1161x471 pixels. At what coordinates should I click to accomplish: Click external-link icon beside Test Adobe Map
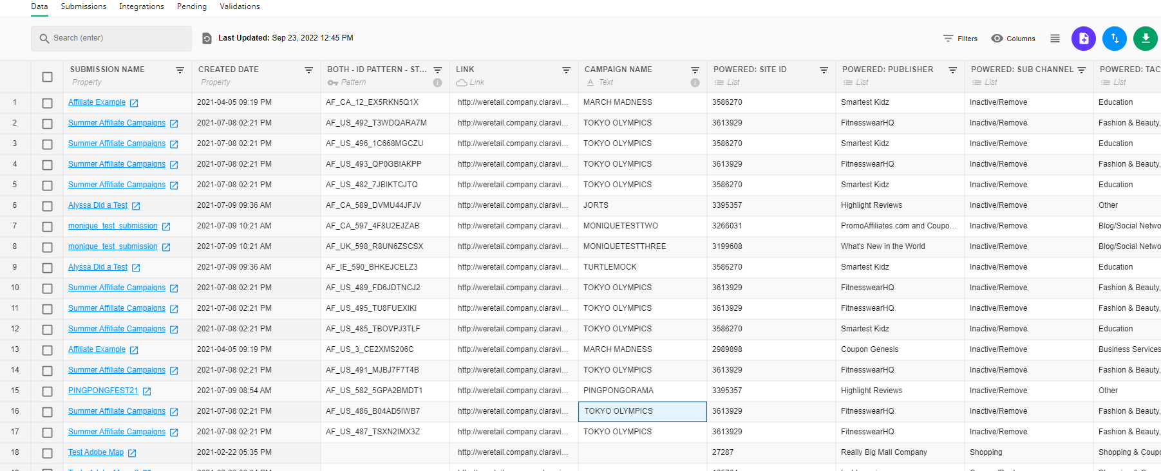point(132,453)
